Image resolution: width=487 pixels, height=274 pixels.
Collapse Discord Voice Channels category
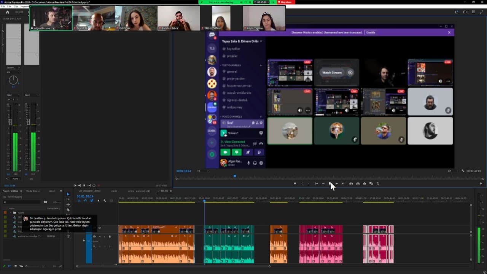232,116
